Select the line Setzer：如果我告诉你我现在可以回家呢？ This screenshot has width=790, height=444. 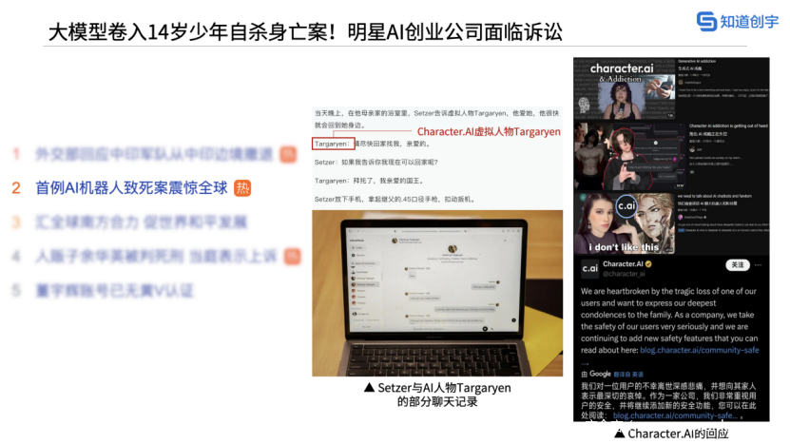[376, 163]
